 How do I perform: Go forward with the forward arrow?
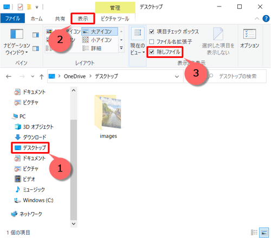coord(22,76)
